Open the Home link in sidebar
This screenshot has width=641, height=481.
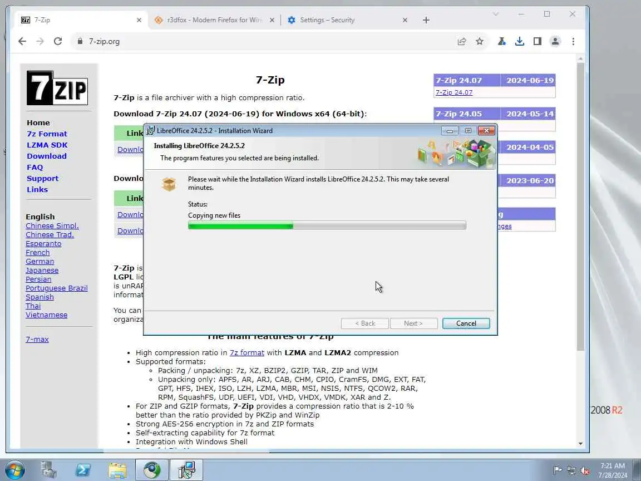[x=38, y=122]
